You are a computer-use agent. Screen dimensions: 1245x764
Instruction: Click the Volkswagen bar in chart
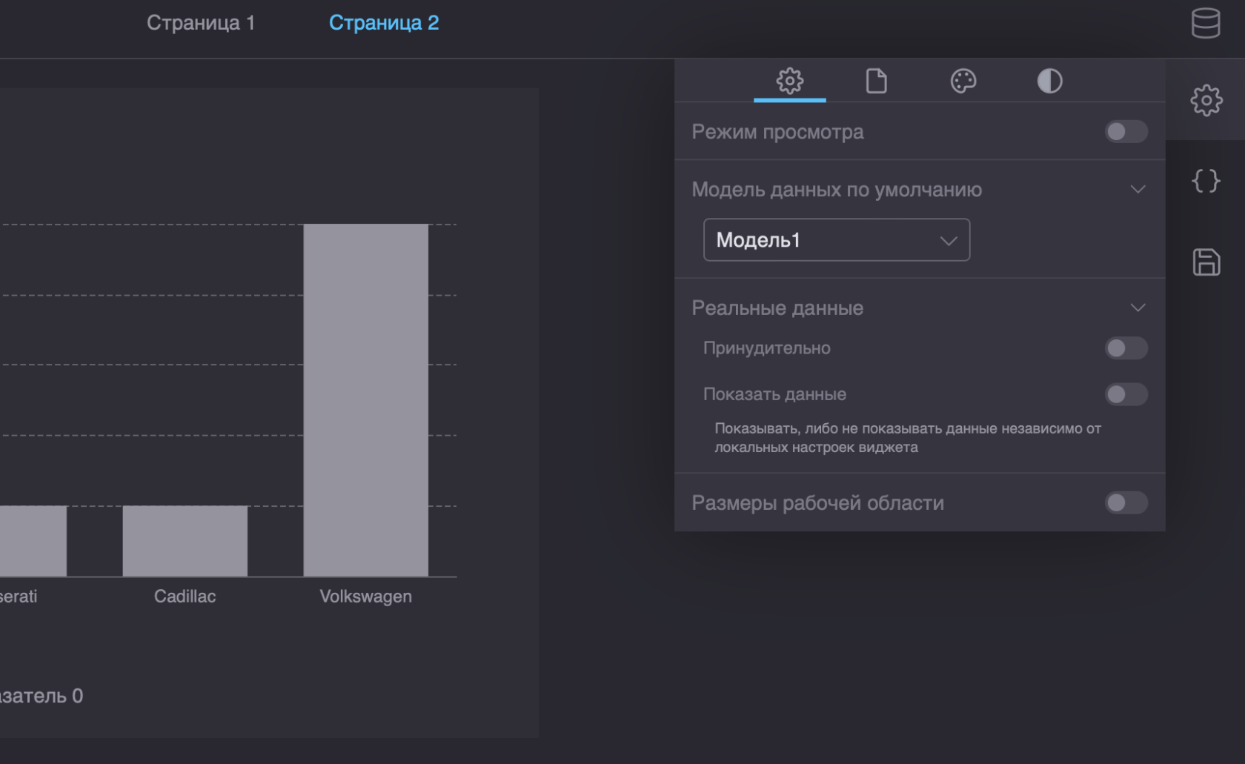tap(365, 400)
